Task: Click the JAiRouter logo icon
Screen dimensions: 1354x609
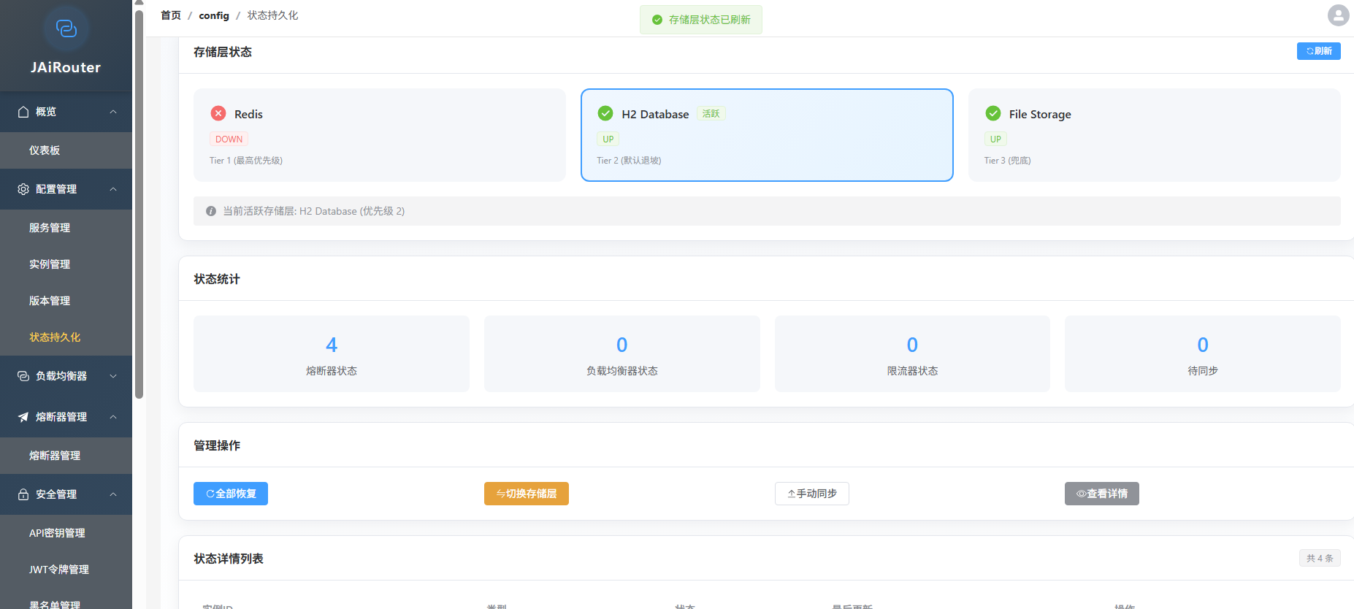Action: click(x=66, y=28)
